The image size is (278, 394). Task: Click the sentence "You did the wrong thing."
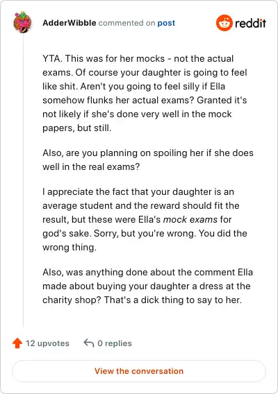coord(145,241)
